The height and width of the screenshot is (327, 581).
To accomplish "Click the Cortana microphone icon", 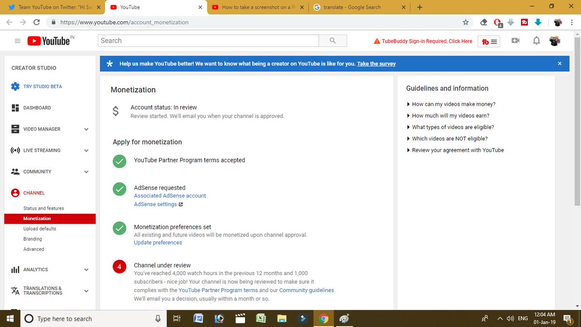I will pyautogui.click(x=158, y=318).
